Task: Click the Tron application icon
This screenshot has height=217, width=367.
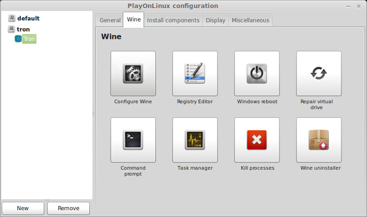Action: pyautogui.click(x=18, y=39)
